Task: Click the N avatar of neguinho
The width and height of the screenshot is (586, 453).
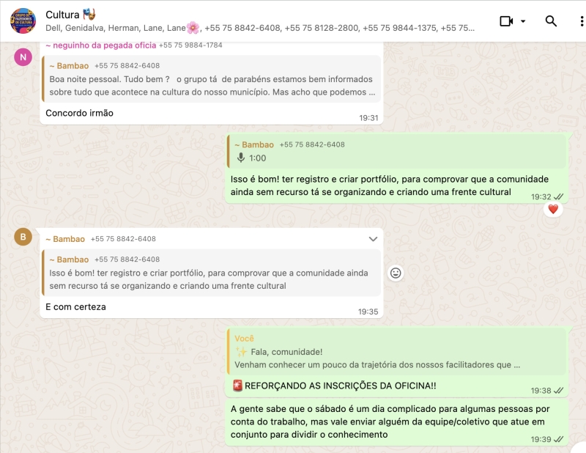Action: (23, 57)
